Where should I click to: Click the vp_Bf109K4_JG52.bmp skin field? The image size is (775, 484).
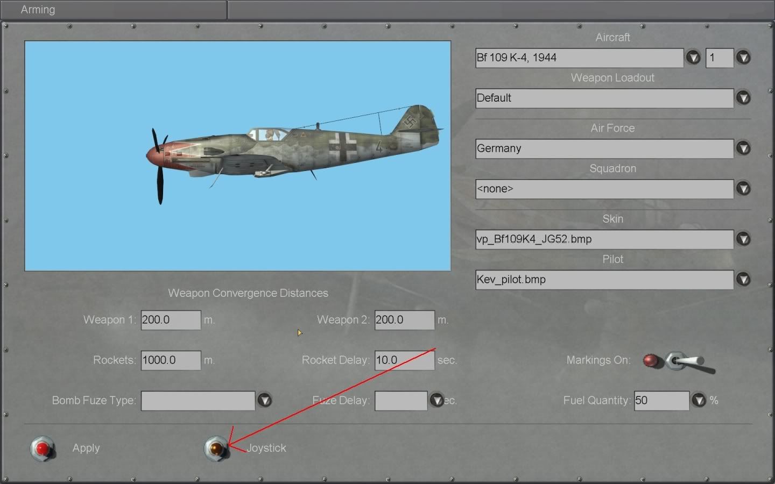[x=604, y=239]
